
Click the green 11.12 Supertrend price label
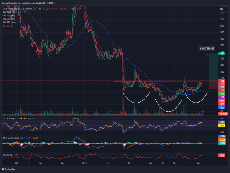point(222,94)
